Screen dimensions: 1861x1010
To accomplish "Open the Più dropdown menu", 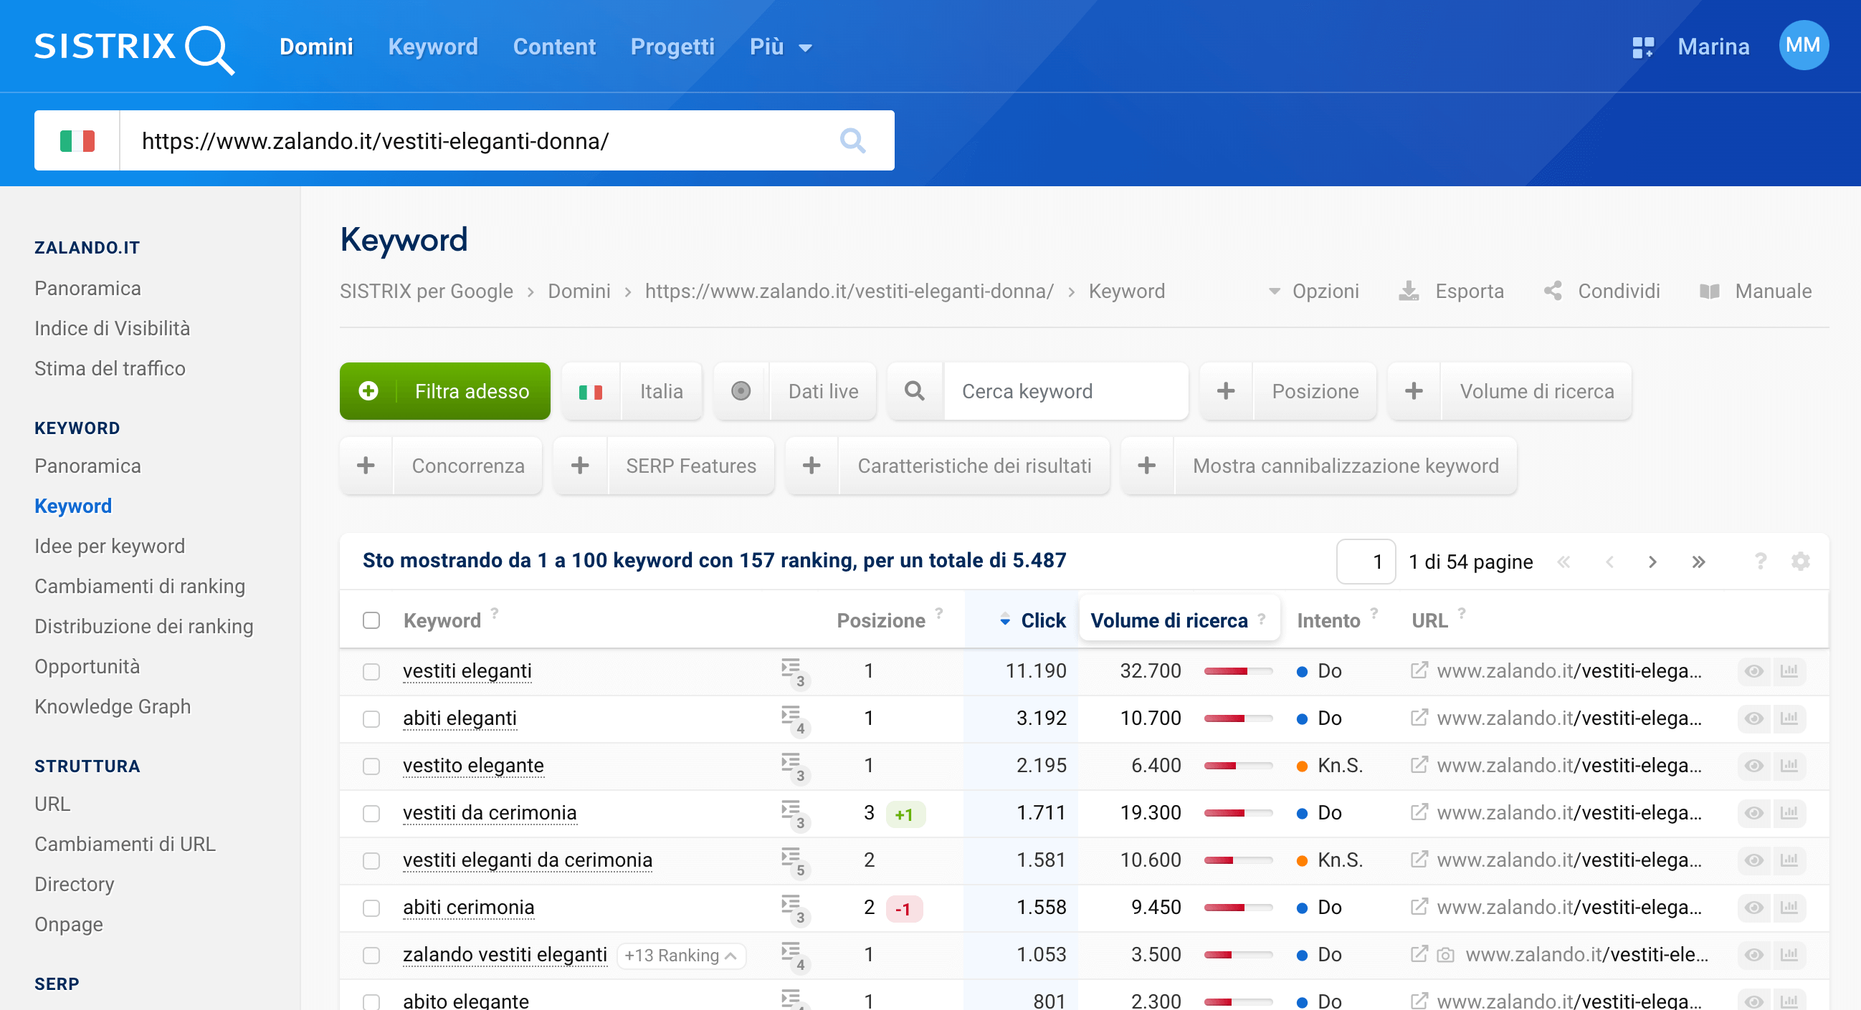I will [780, 47].
